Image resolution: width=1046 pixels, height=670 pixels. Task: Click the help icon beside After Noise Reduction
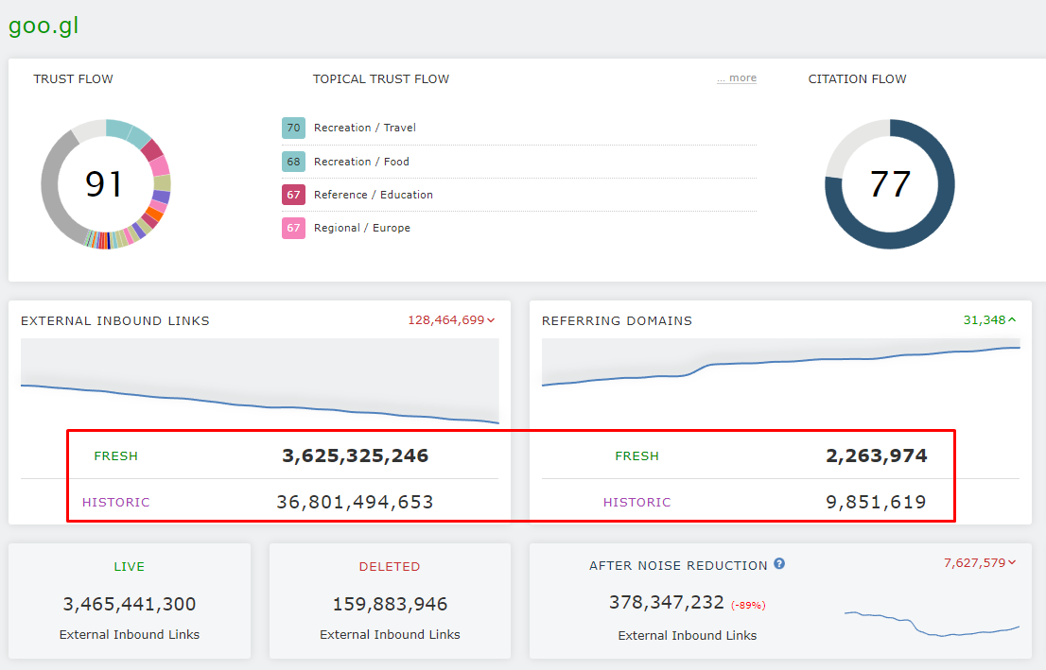click(779, 564)
